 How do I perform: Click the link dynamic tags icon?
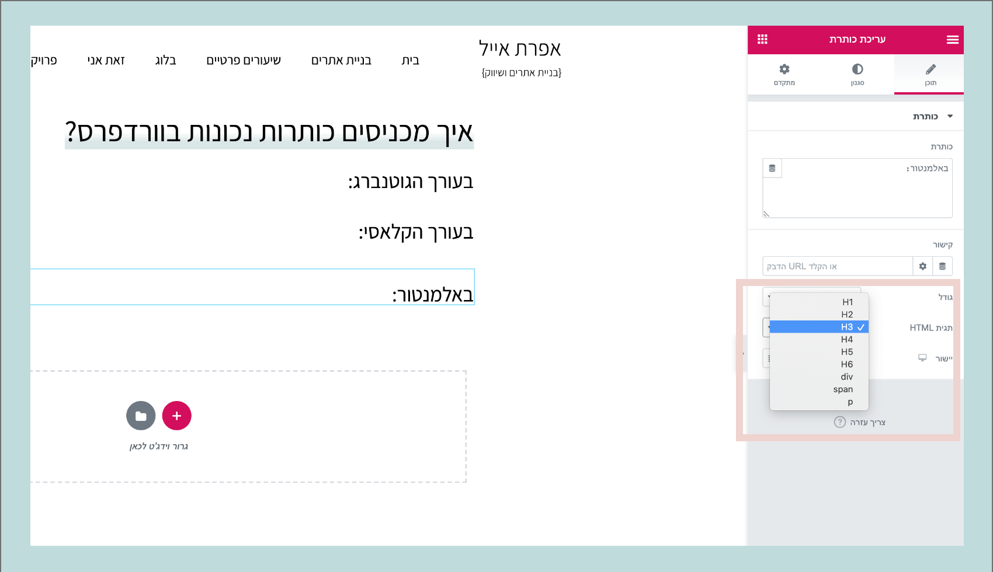tap(942, 266)
